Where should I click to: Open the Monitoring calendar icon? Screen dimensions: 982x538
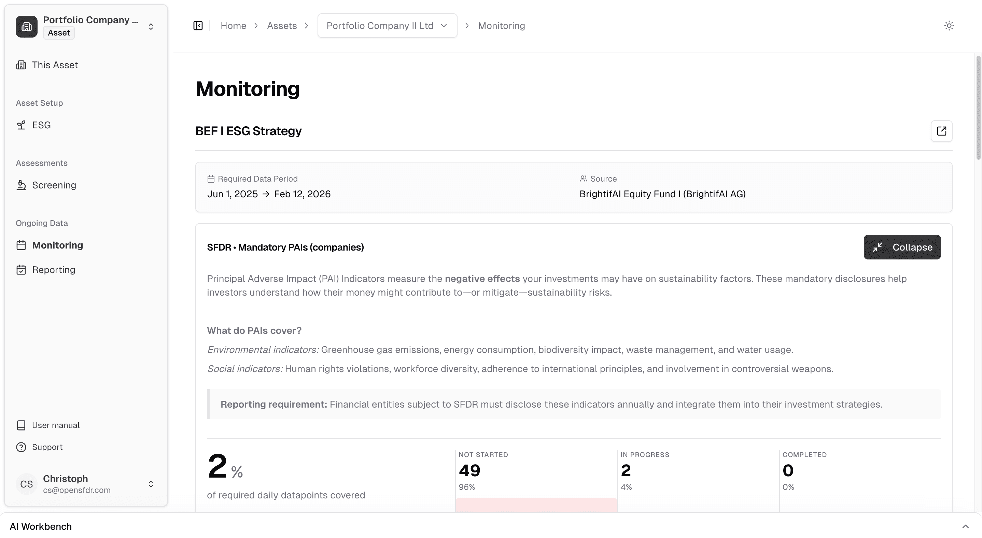22,245
